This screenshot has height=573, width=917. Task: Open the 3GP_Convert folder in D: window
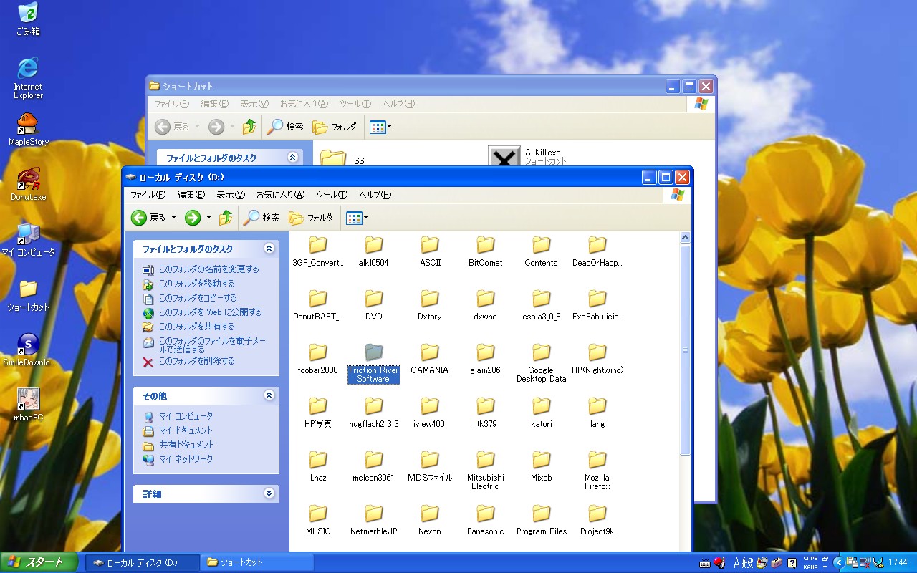click(318, 251)
